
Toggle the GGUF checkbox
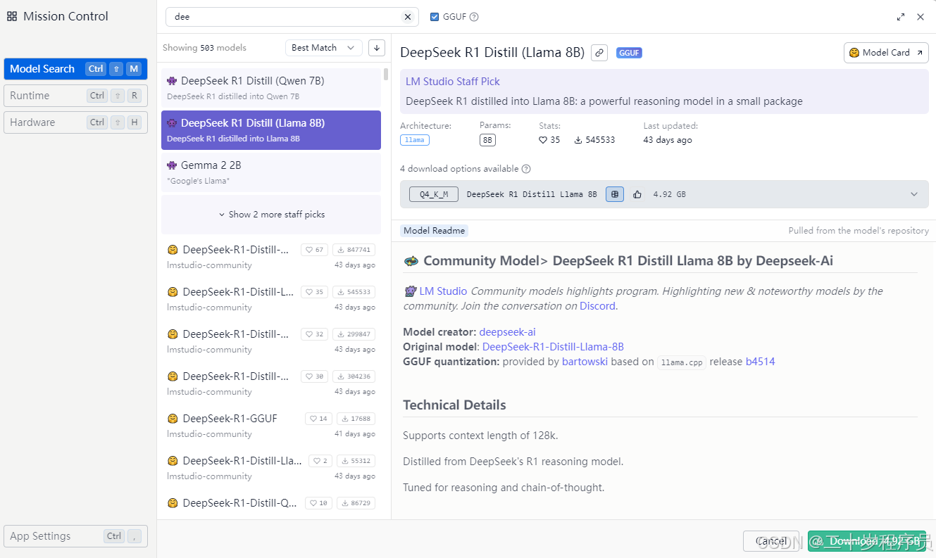(x=435, y=17)
